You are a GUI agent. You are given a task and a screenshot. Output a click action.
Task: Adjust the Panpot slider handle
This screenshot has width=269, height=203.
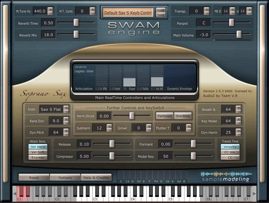[x=232, y=22]
